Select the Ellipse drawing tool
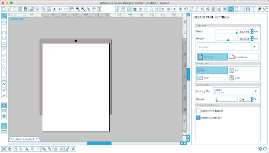This screenshot has height=153, width=269. 4,44
